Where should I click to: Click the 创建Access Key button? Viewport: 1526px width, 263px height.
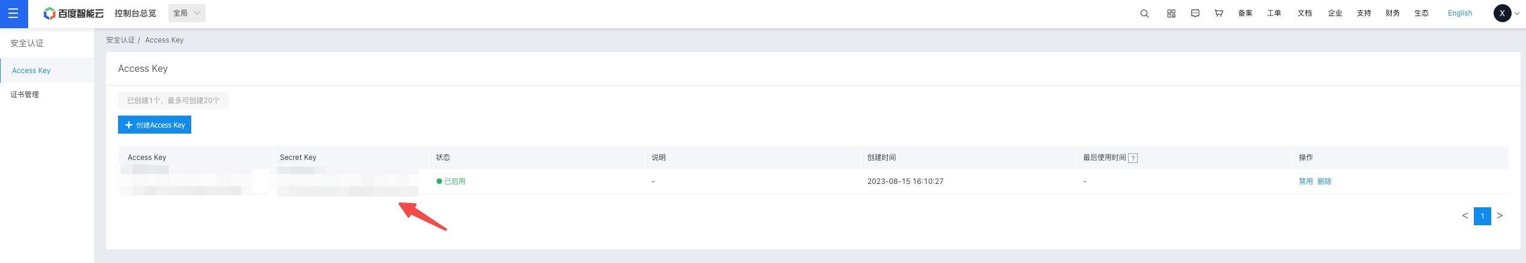point(155,125)
